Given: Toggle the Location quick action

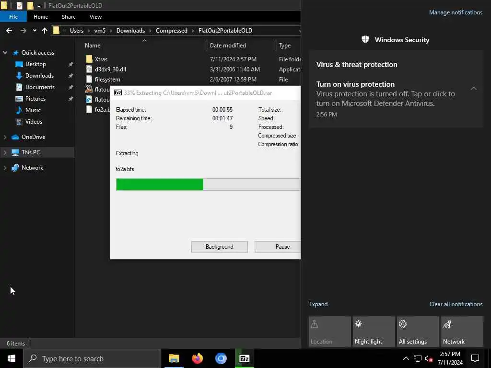Looking at the screenshot, I should 330,332.
